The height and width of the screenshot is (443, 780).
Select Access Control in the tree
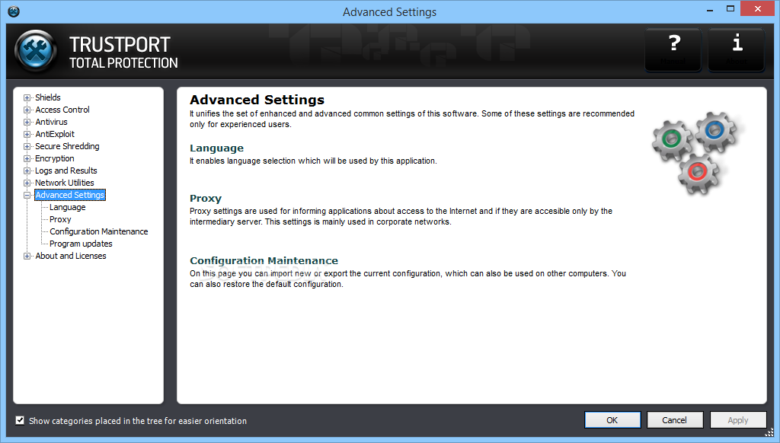click(x=62, y=110)
